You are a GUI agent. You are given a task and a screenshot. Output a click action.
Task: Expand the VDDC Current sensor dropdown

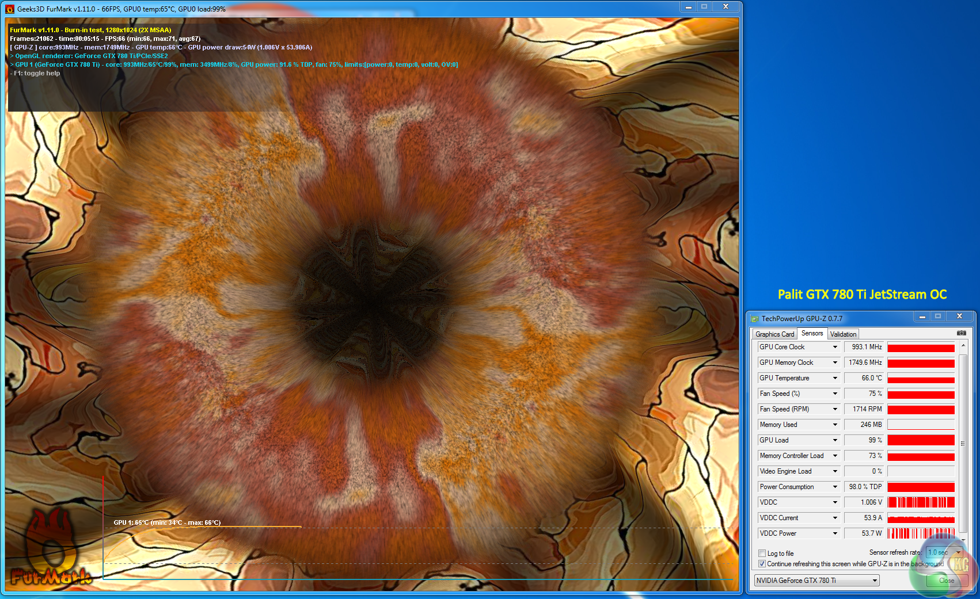835,518
